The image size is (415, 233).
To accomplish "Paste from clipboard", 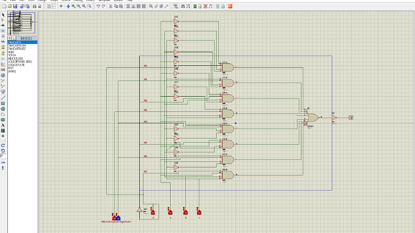I will pyautogui.click(x=121, y=6).
